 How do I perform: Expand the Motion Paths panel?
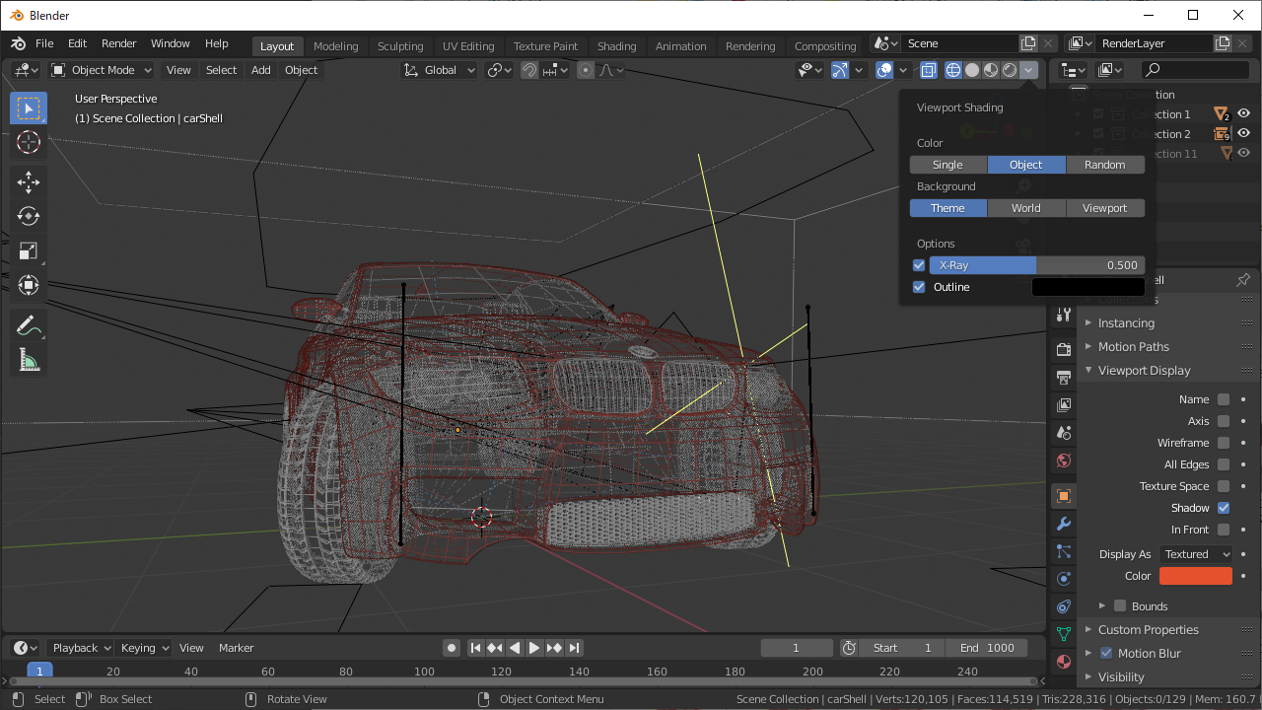click(1133, 347)
